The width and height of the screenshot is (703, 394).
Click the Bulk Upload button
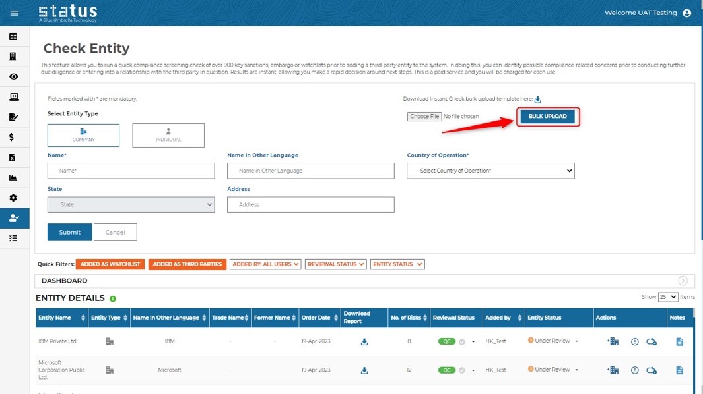[547, 117]
